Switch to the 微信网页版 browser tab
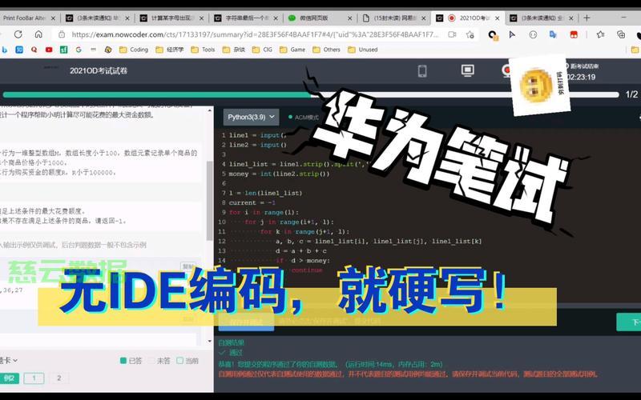Image resolution: width=641 pixels, height=400 pixels. (316, 17)
